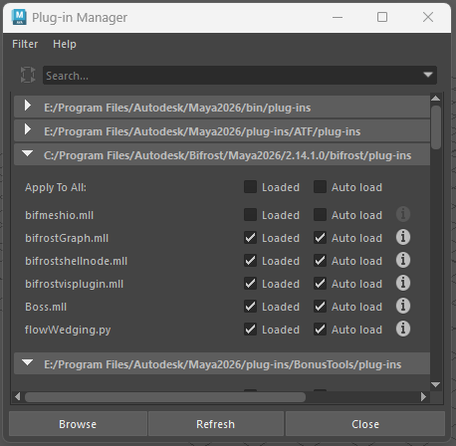Open the Help menu
Screen dimensions: 456x446
click(x=65, y=44)
